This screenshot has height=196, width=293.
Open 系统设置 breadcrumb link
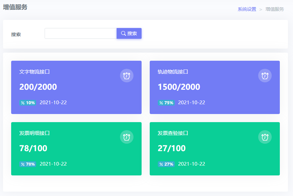247,9
